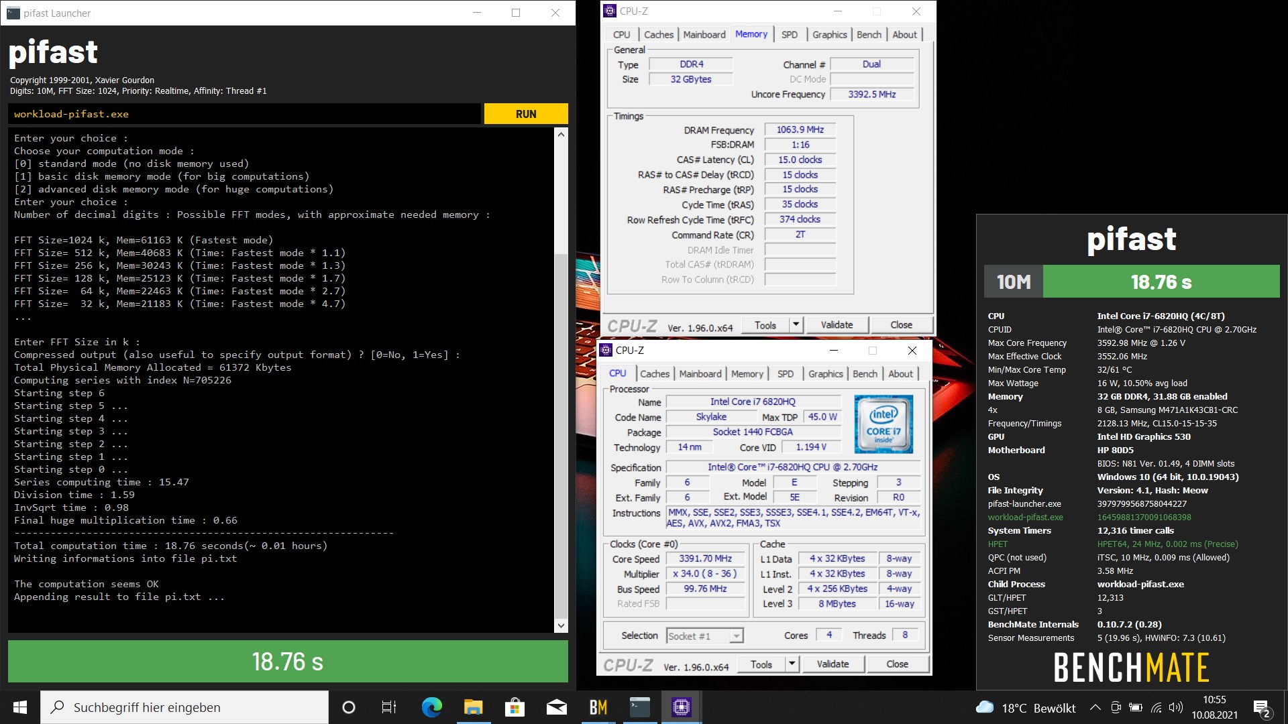Screen dimensions: 1288x724
Task: Open the Caches tab in the upper CPU-Z window
Action: [658, 35]
